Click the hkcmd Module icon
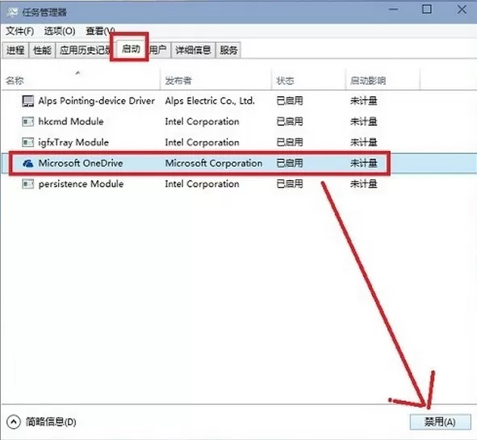Image resolution: width=477 pixels, height=440 pixels. (28, 122)
